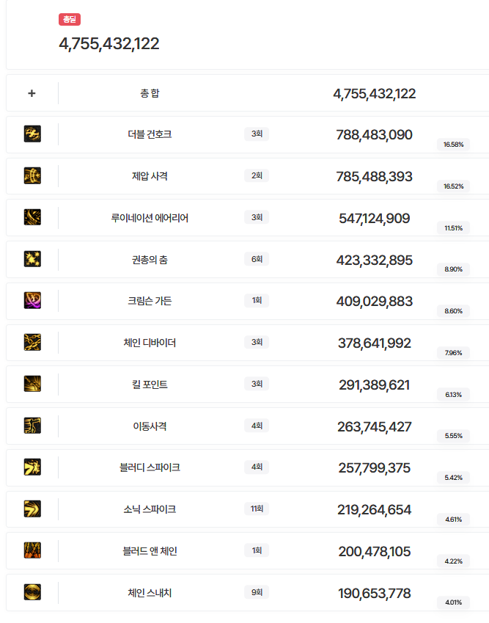
Task: Click the 3회 count badge for 더블 건호크
Action: (x=257, y=134)
